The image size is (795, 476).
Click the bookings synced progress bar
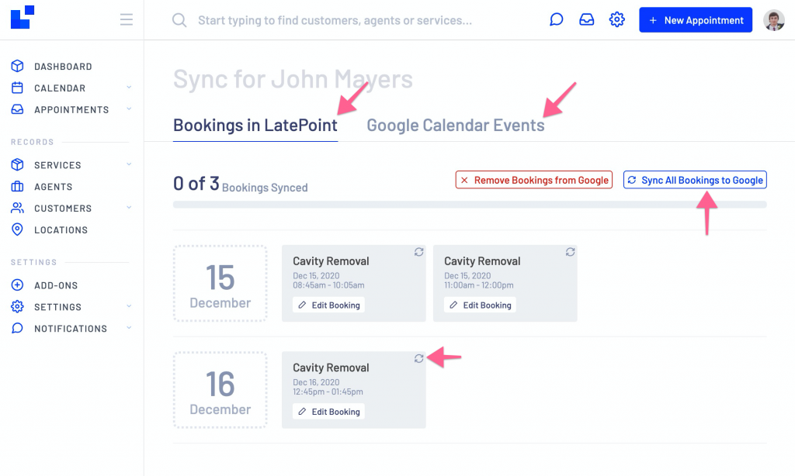[x=470, y=205]
